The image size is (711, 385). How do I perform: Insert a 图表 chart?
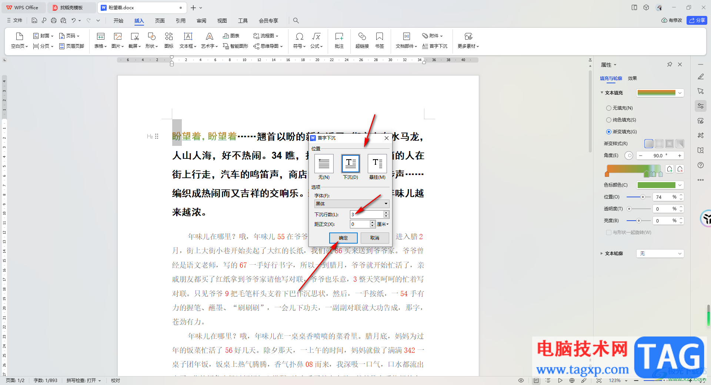231,36
